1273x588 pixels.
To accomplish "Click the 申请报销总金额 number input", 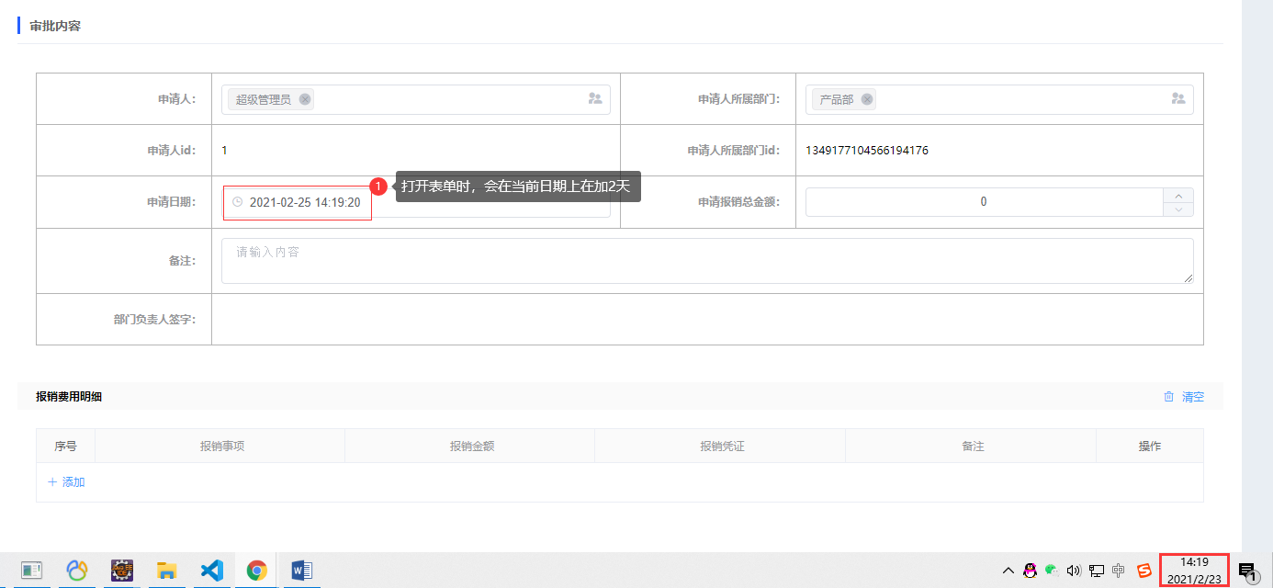I will (x=984, y=202).
